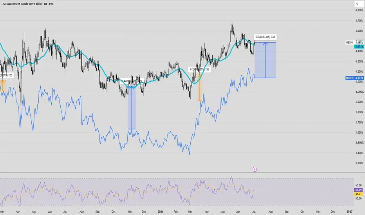
Task: Click the 4.600% price scale label
Action: [359, 31]
